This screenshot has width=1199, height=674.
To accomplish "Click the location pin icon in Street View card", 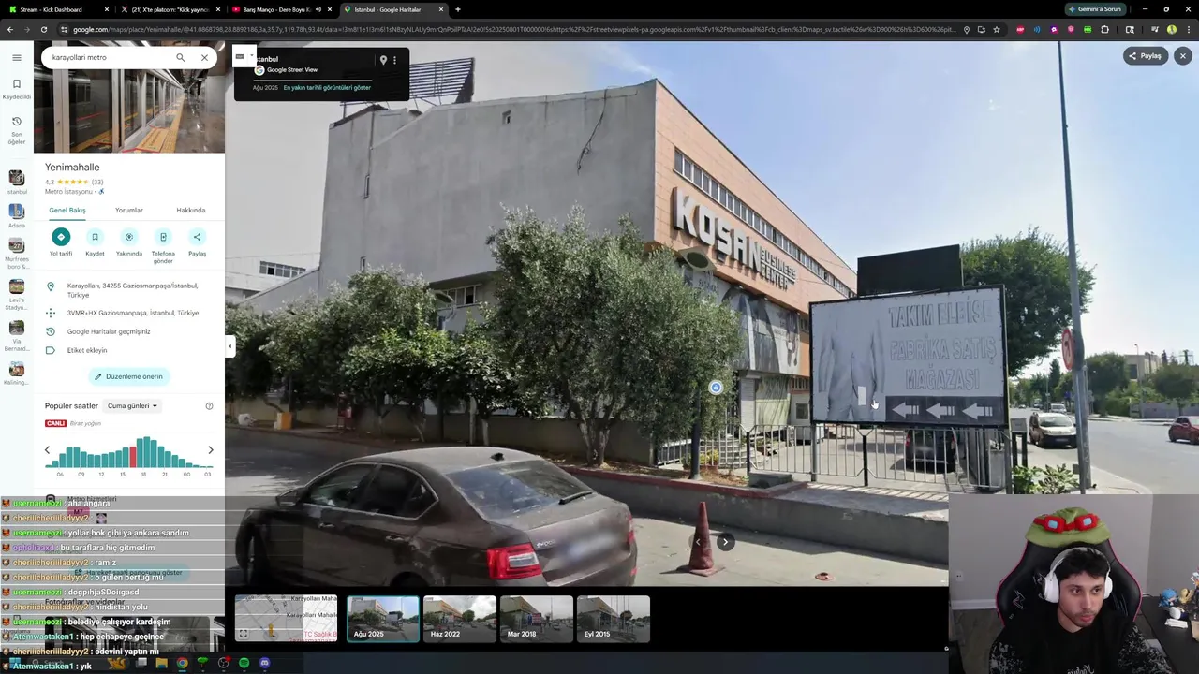I will (x=383, y=60).
